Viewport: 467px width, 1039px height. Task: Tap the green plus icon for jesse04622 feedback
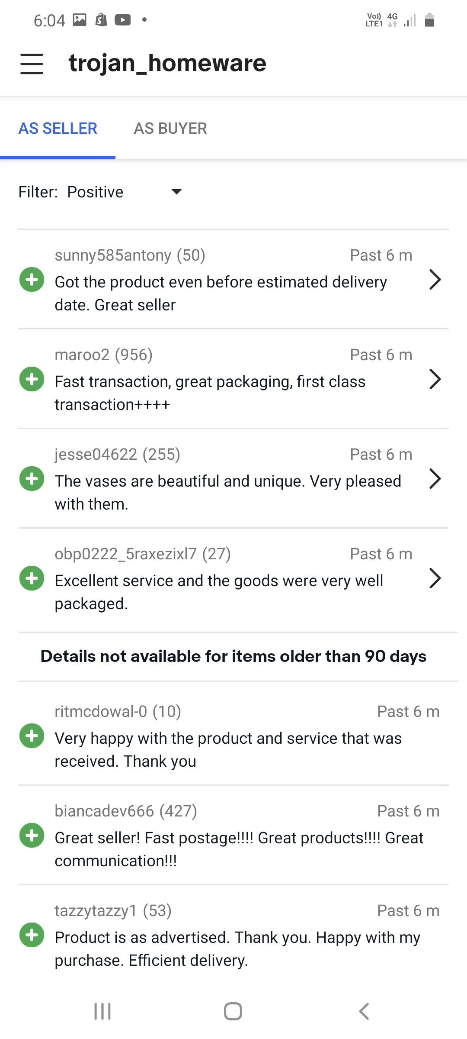click(x=32, y=479)
